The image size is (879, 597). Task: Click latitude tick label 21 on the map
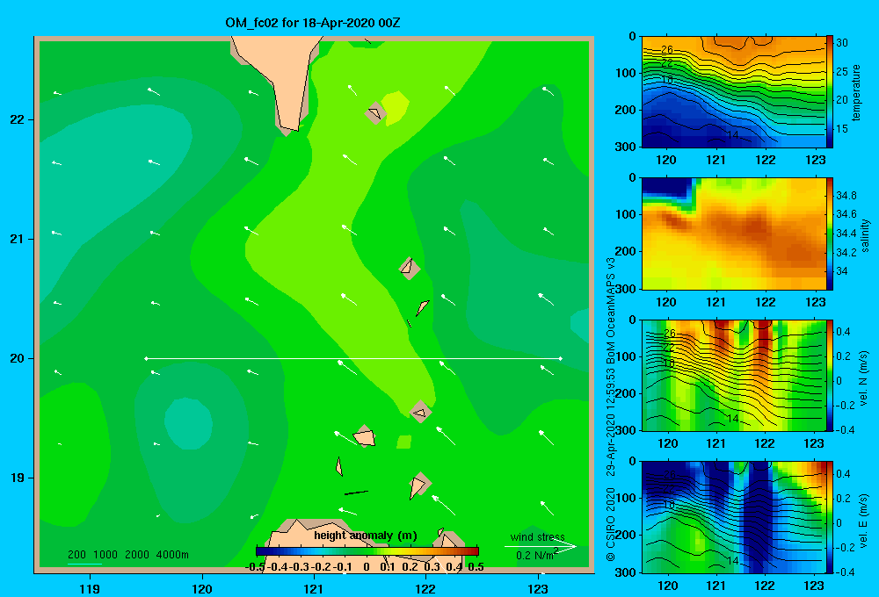pos(17,239)
